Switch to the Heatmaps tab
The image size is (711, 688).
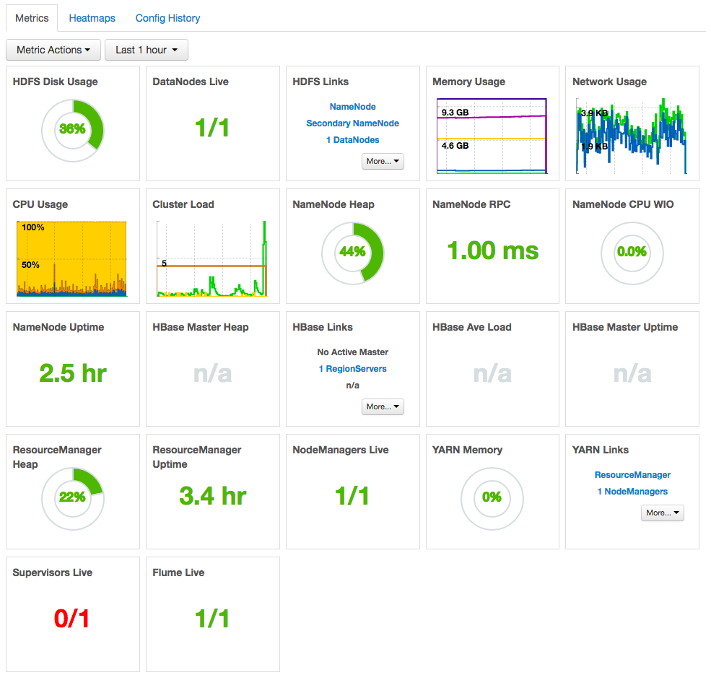[x=92, y=17]
